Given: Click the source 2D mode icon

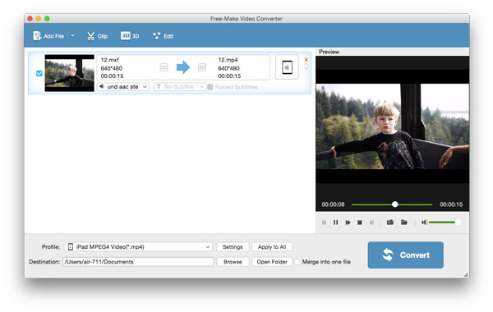Looking at the screenshot, I should click(x=164, y=67).
